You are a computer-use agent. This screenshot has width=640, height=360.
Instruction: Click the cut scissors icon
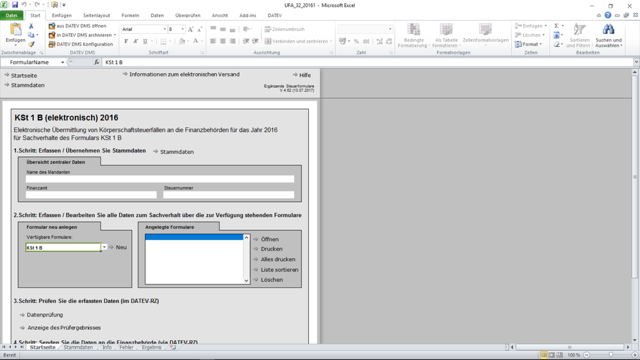(31, 26)
